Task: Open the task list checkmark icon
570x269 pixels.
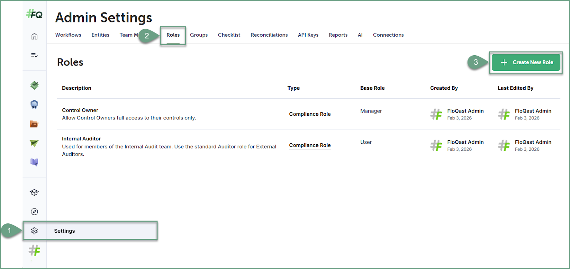Action: coord(34,55)
